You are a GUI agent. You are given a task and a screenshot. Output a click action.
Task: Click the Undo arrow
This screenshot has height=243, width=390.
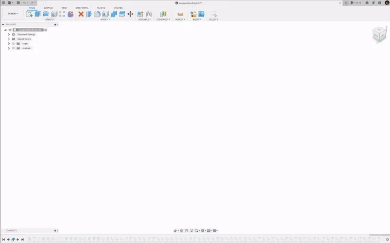pyautogui.click(x=24, y=3)
